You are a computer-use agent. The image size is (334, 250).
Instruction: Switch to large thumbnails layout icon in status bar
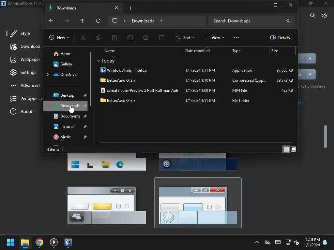pyautogui.click(x=293, y=149)
